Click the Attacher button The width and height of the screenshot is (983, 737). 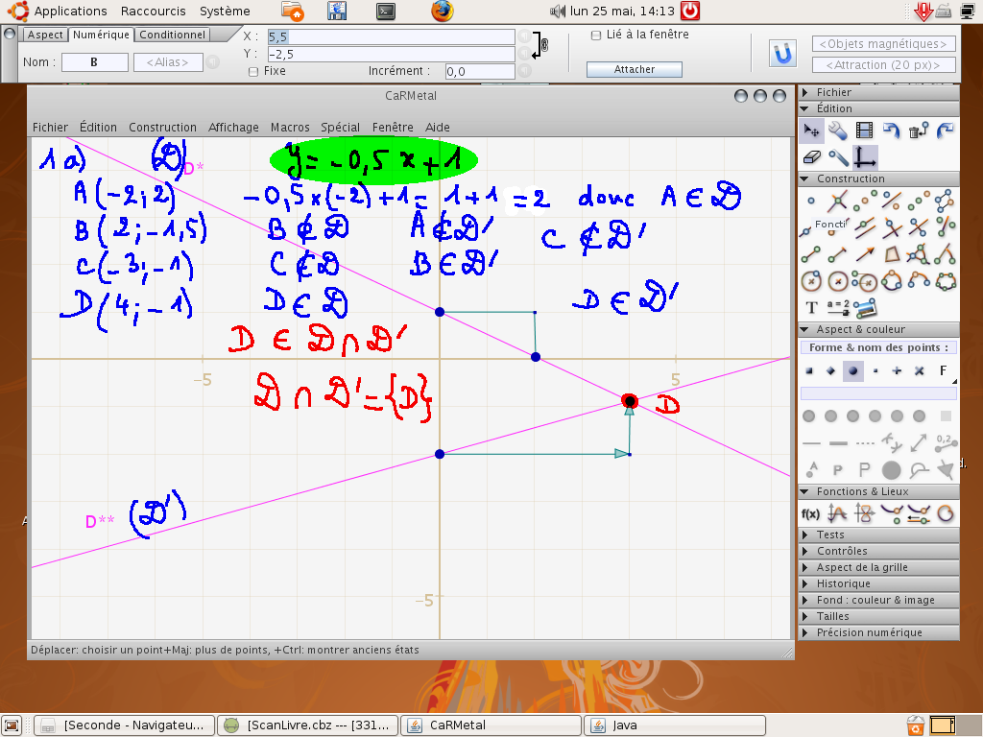pyautogui.click(x=635, y=69)
